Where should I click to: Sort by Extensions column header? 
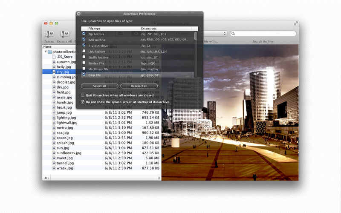pyautogui.click(x=166, y=29)
